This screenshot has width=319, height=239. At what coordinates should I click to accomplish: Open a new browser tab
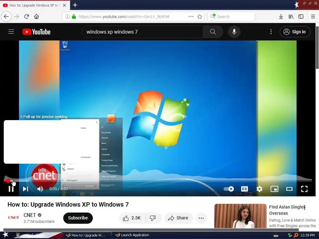pyautogui.click(x=75, y=5)
